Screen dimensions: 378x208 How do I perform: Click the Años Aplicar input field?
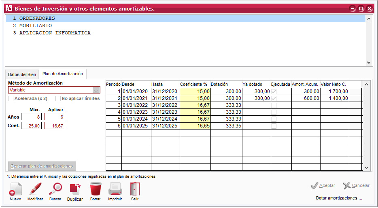55,117
